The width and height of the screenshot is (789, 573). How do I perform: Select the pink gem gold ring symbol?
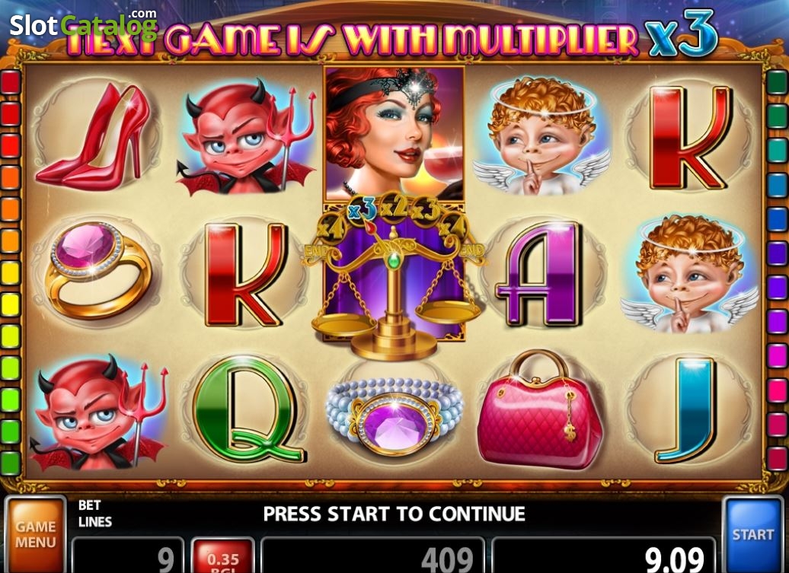(x=97, y=270)
